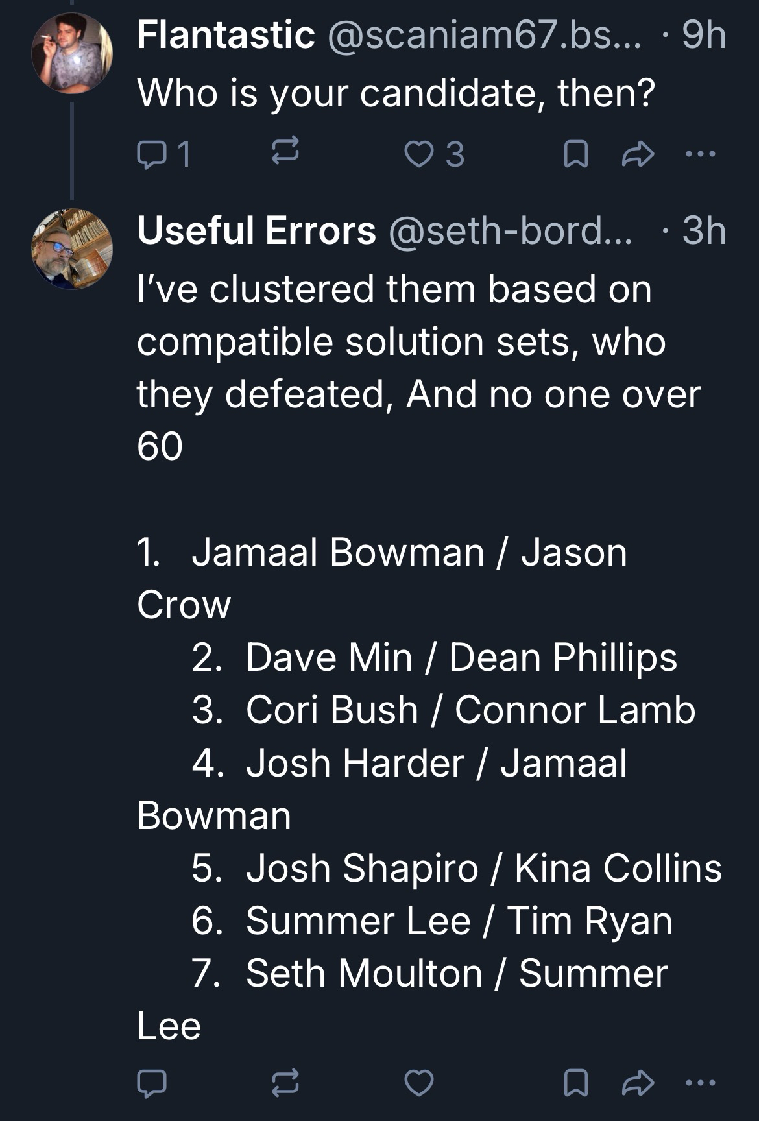Open the 3h timestamp on Useful Errors' post
759x1121 pixels.
click(x=703, y=231)
